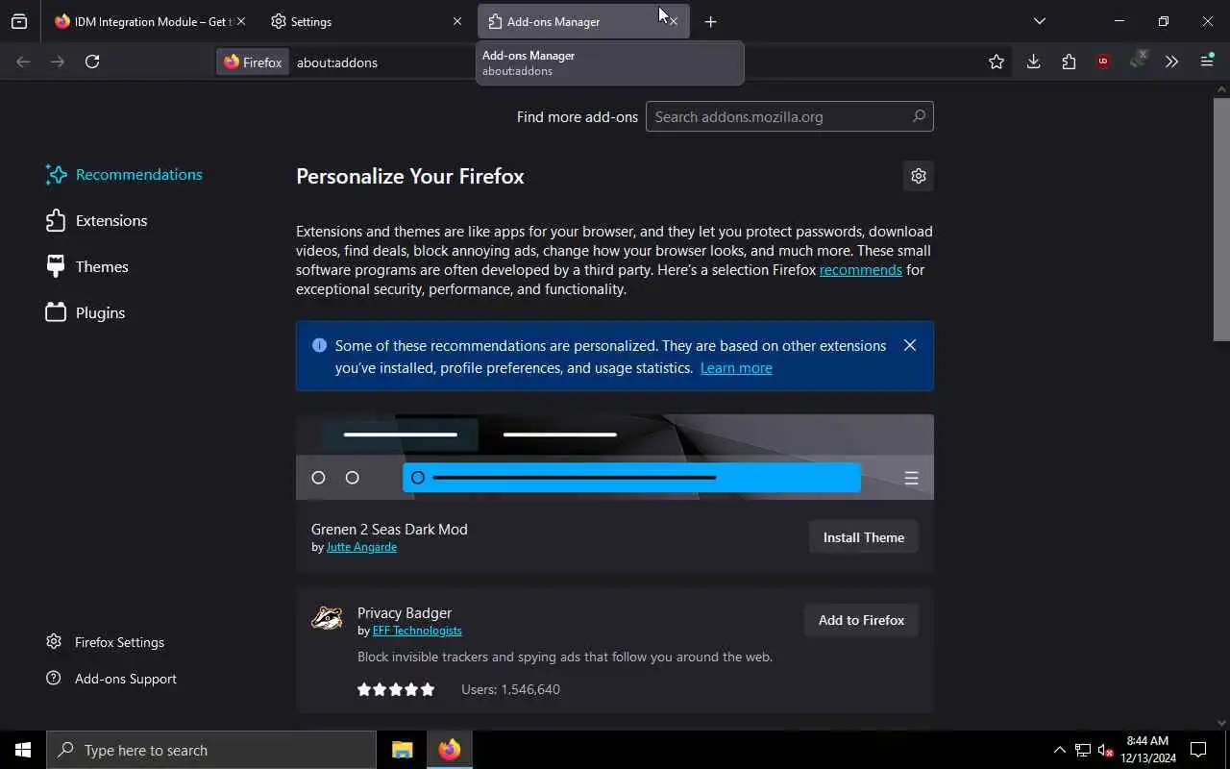The image size is (1230, 769).
Task: Open Themes category in sidebar
Action: click(86, 266)
